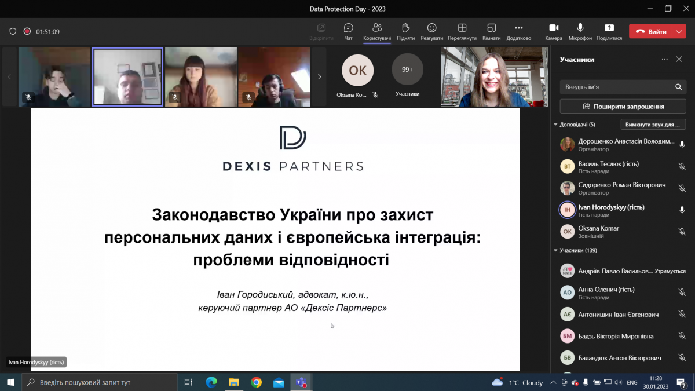This screenshot has width=695, height=391.
Task: Click the search magnifier icon in Учасники
Action: click(678, 87)
